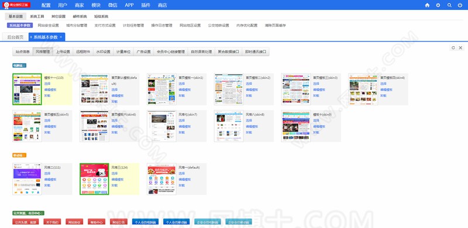468x228 pixels.
Task: Open the APP top menu
Action: click(x=129, y=5)
